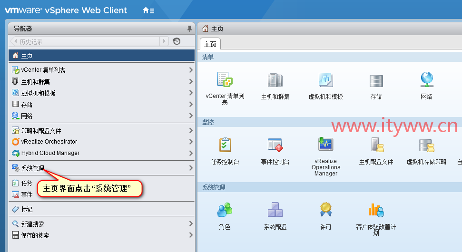Image resolution: width=462 pixels, height=252 pixels.
Task: Expand the 策略和配置文件 row chevron
Action: pos(191,130)
